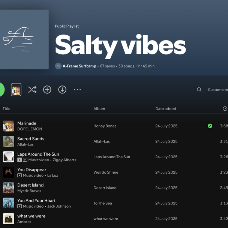Open the Jack Johnson artist link
Image resolution: width=228 pixels, height=228 pixels.
coord(59,206)
